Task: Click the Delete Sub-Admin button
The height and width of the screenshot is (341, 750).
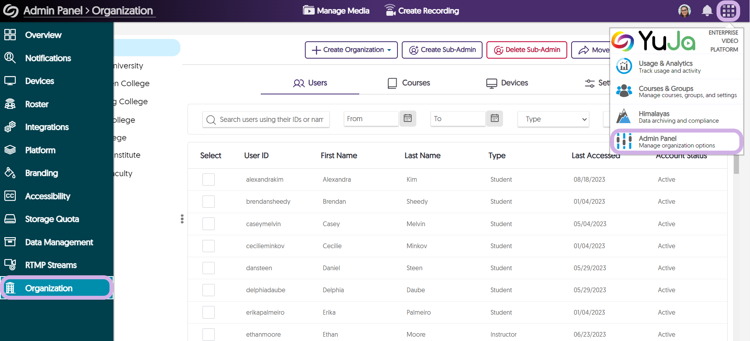Action: 527,50
